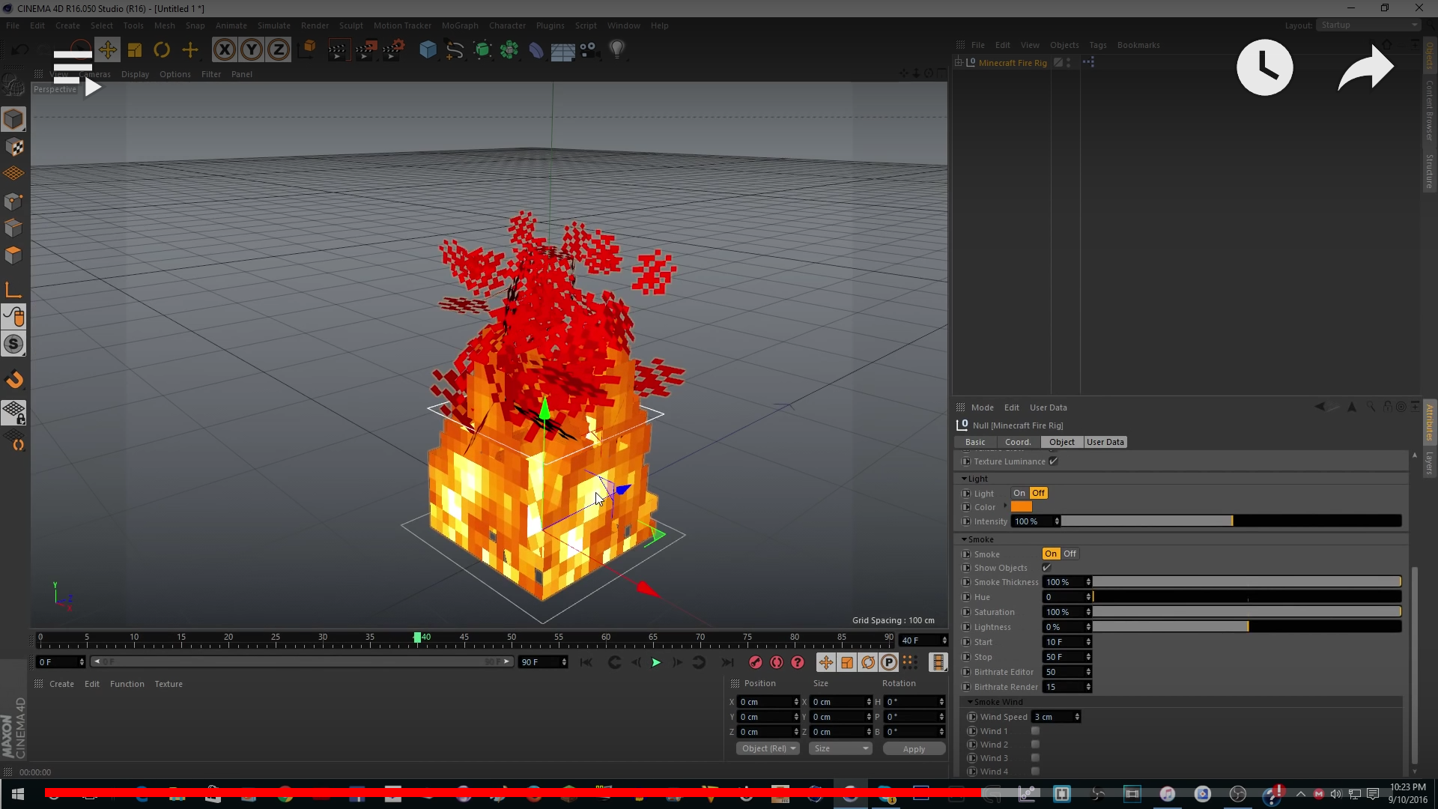This screenshot has height=809, width=1438.
Task: Expand the Light Color swatch options
Action: 1005,506
